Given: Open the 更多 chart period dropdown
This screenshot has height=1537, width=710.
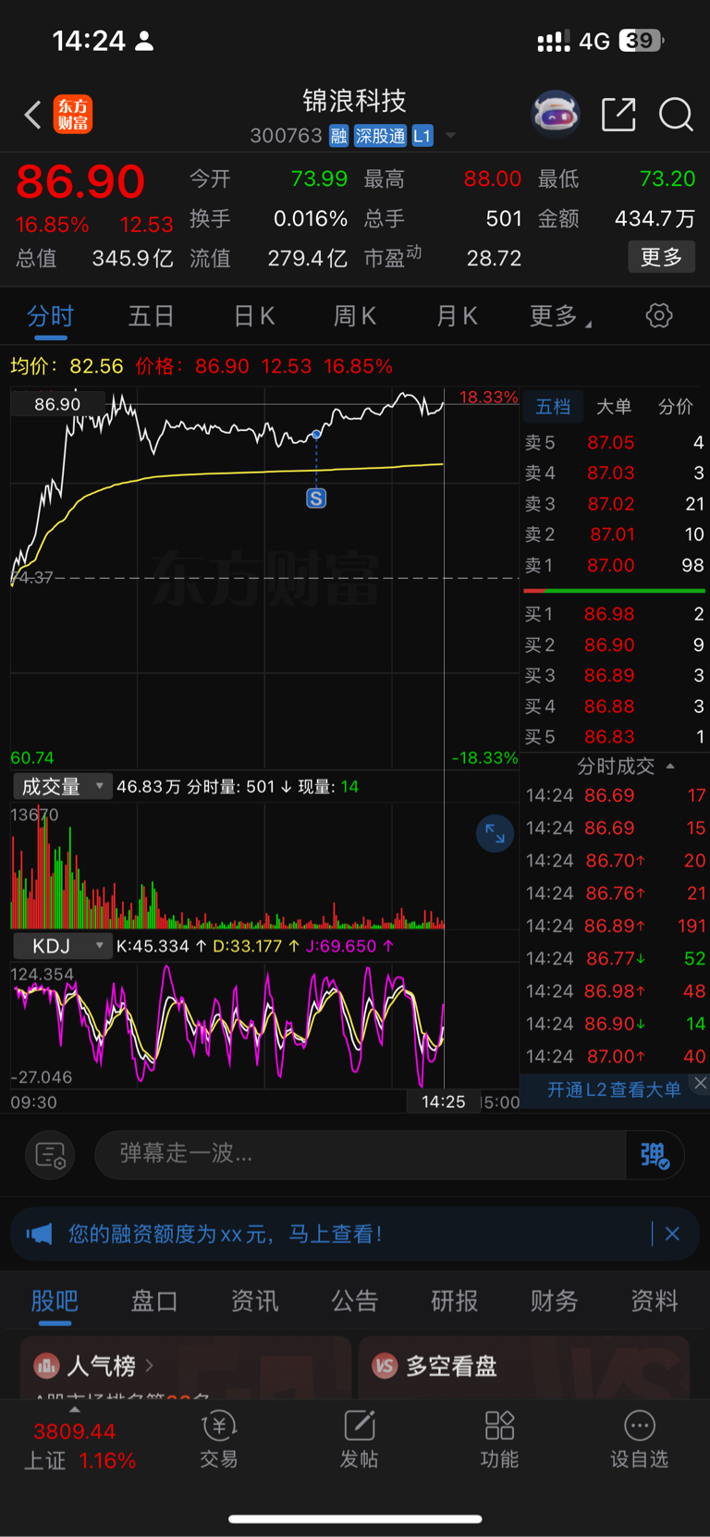Looking at the screenshot, I should click(559, 316).
